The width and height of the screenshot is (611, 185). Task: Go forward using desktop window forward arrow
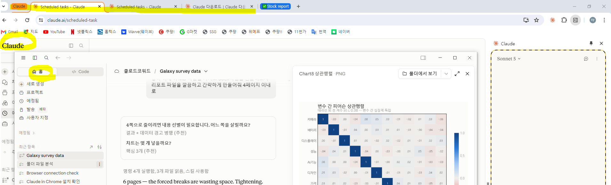click(69, 58)
